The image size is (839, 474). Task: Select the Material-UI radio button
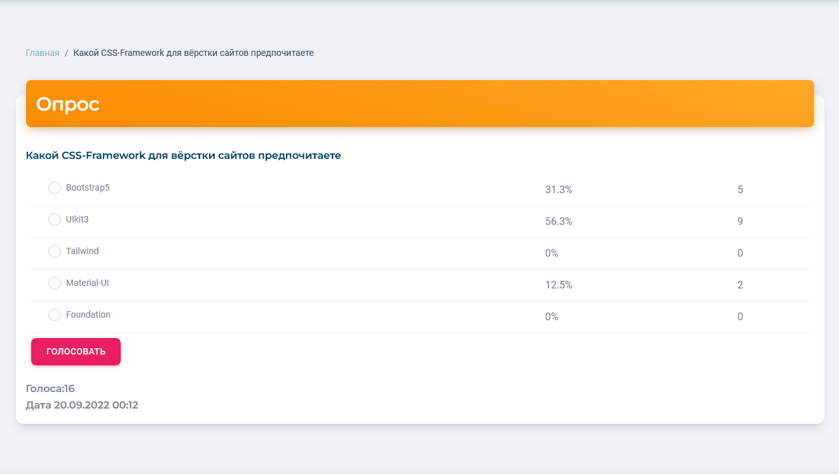(x=55, y=283)
